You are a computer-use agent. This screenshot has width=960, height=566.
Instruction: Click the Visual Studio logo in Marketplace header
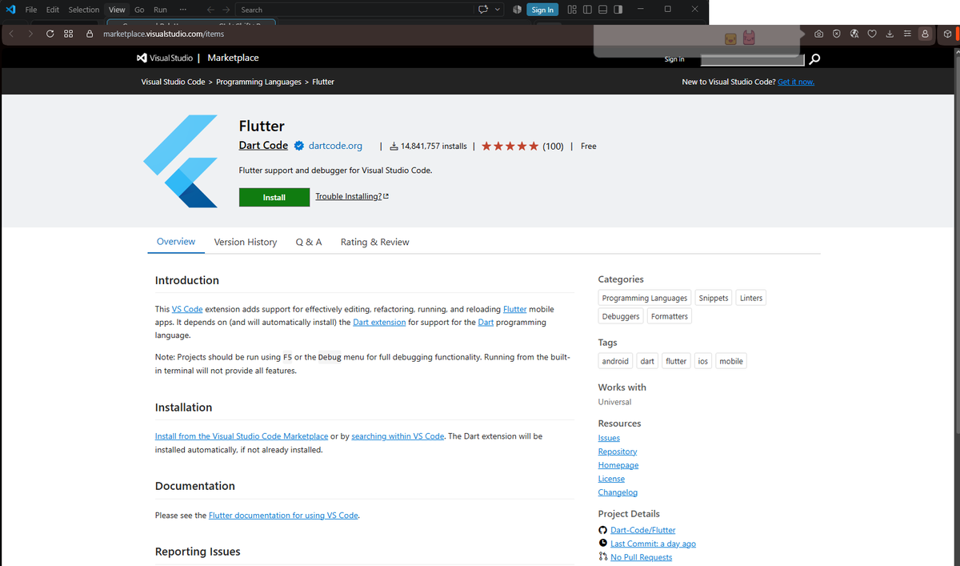164,58
